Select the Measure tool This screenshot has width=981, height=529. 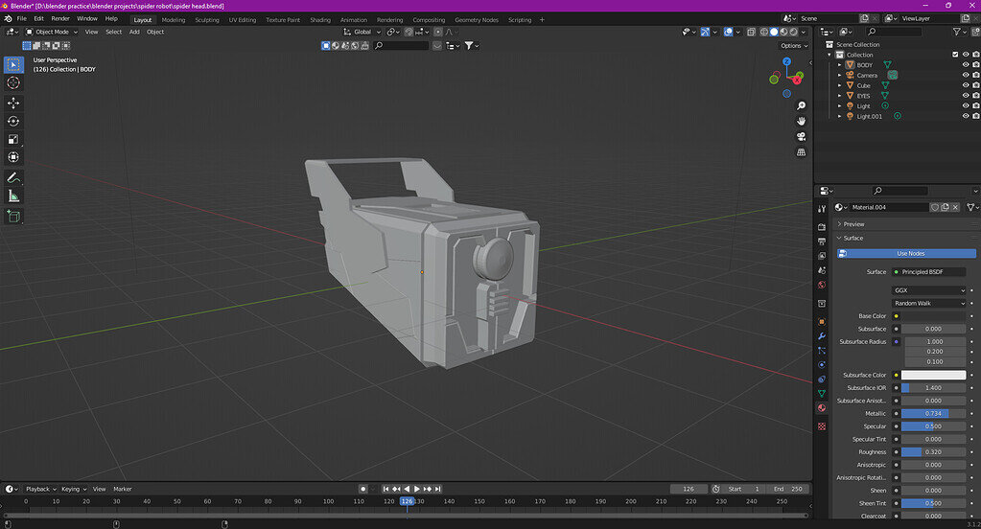tap(13, 195)
